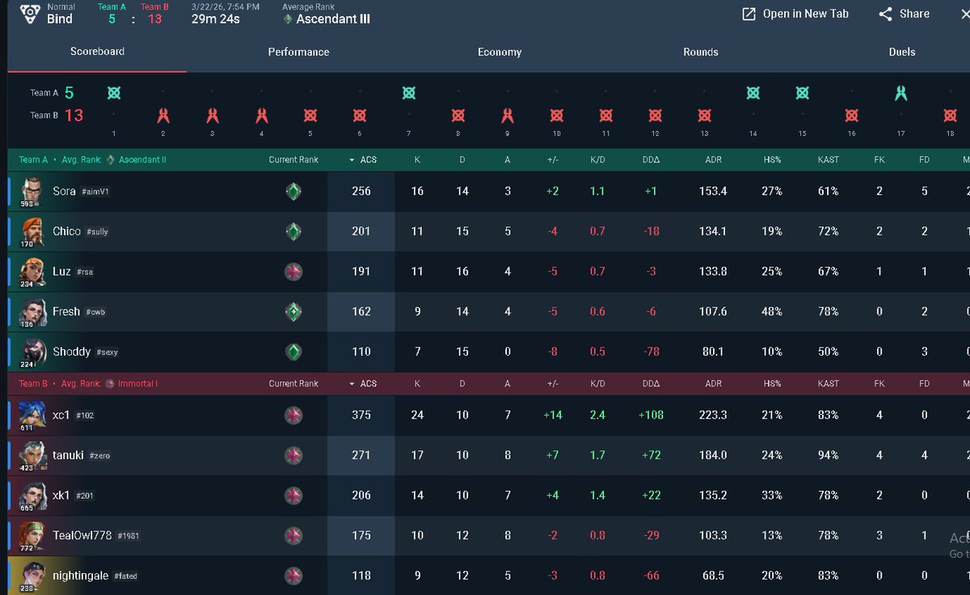Select round 5 elimination icon for Team B

(x=310, y=116)
